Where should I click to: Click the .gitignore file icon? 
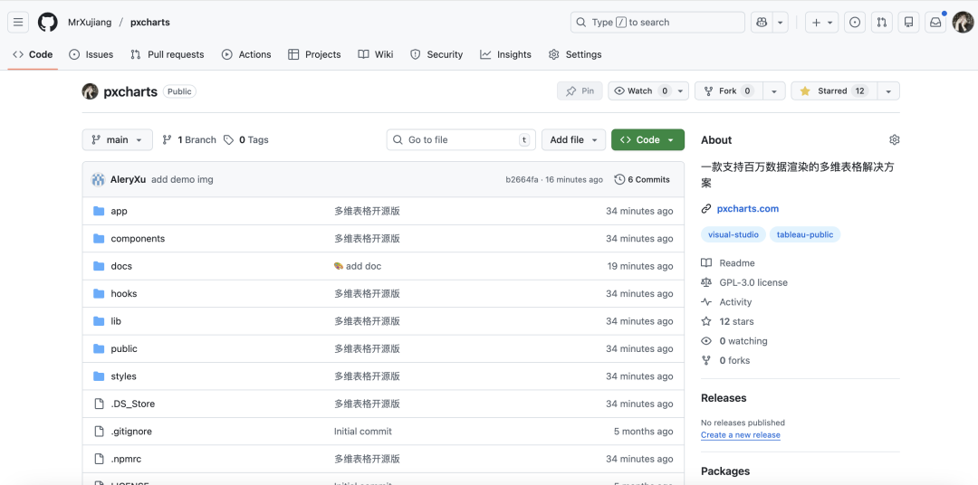click(99, 432)
